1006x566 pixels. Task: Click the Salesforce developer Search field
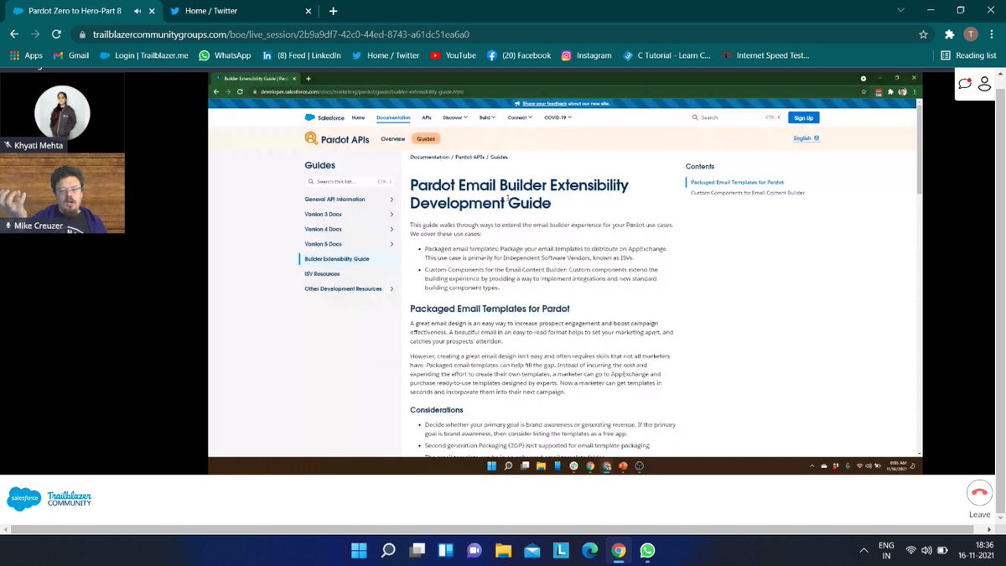point(736,117)
